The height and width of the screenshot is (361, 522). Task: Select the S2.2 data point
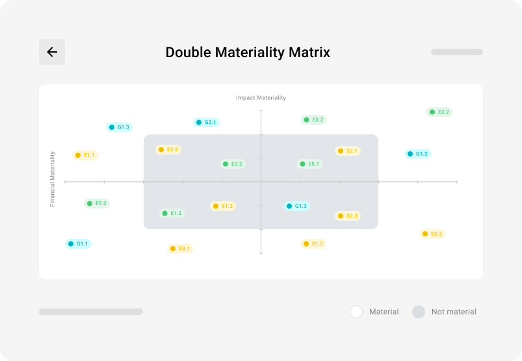(432, 234)
